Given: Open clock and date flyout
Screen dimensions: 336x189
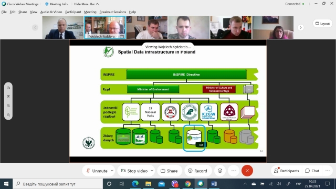Looking at the screenshot, I should click(x=312, y=184).
